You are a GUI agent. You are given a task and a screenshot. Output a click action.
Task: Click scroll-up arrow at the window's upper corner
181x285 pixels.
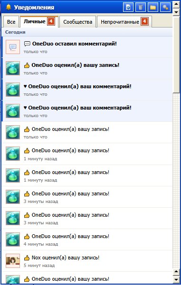click(x=176, y=4)
